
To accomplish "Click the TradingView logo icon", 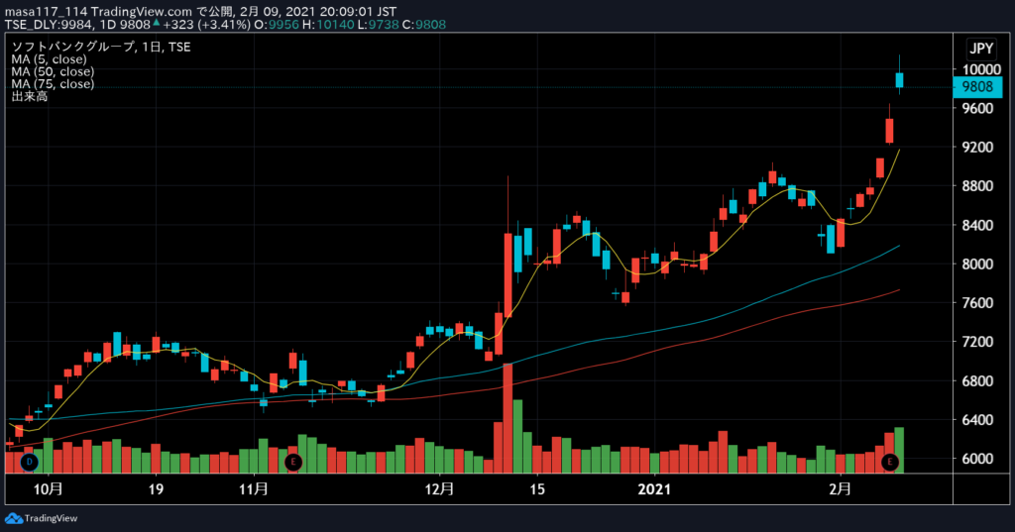I will (14, 518).
